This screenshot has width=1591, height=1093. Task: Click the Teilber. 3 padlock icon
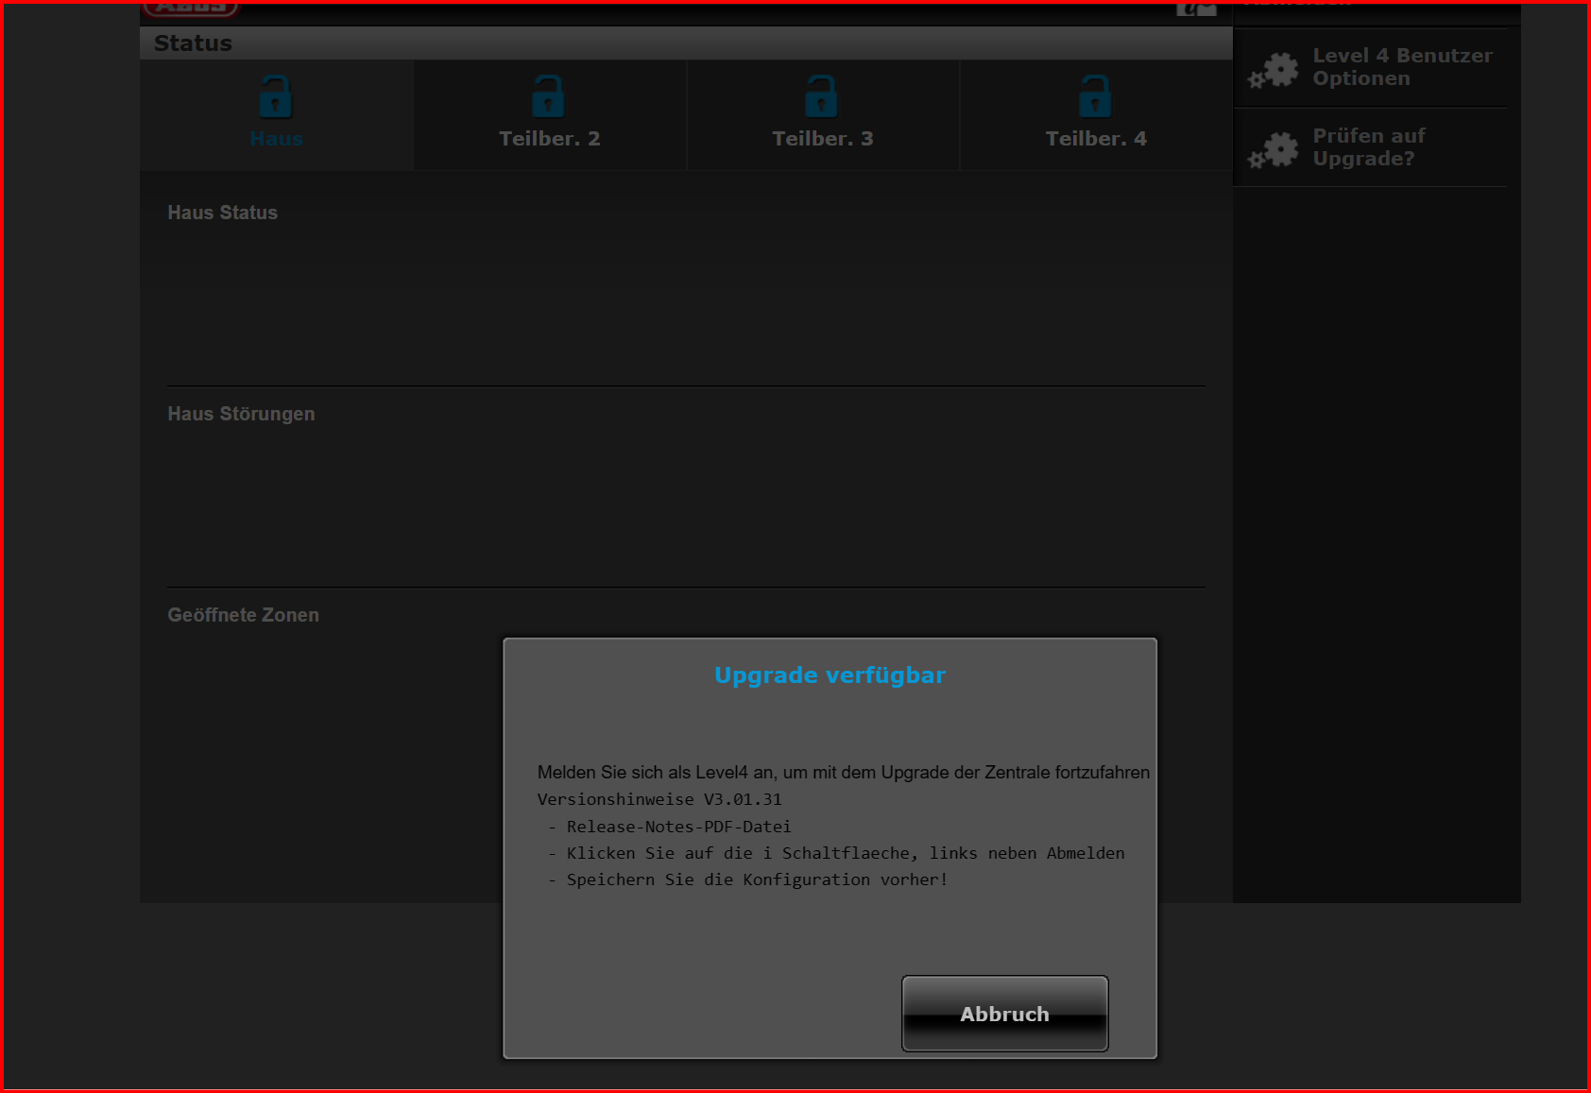(x=821, y=96)
